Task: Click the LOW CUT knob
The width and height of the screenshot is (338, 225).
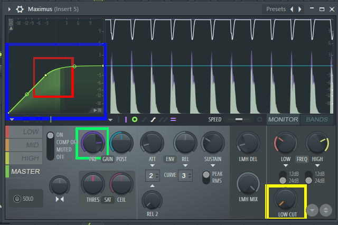Action: (x=286, y=199)
